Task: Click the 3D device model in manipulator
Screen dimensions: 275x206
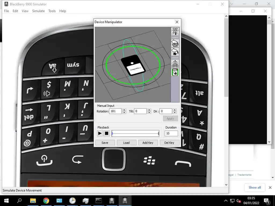Action: (x=133, y=65)
